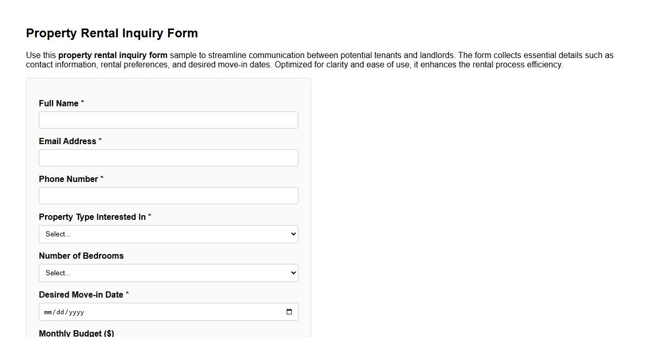Click the Full Name input field

169,120
